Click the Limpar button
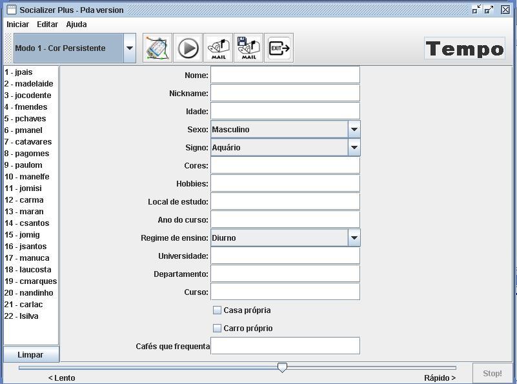Viewport: 517px width, 384px height. (x=31, y=355)
